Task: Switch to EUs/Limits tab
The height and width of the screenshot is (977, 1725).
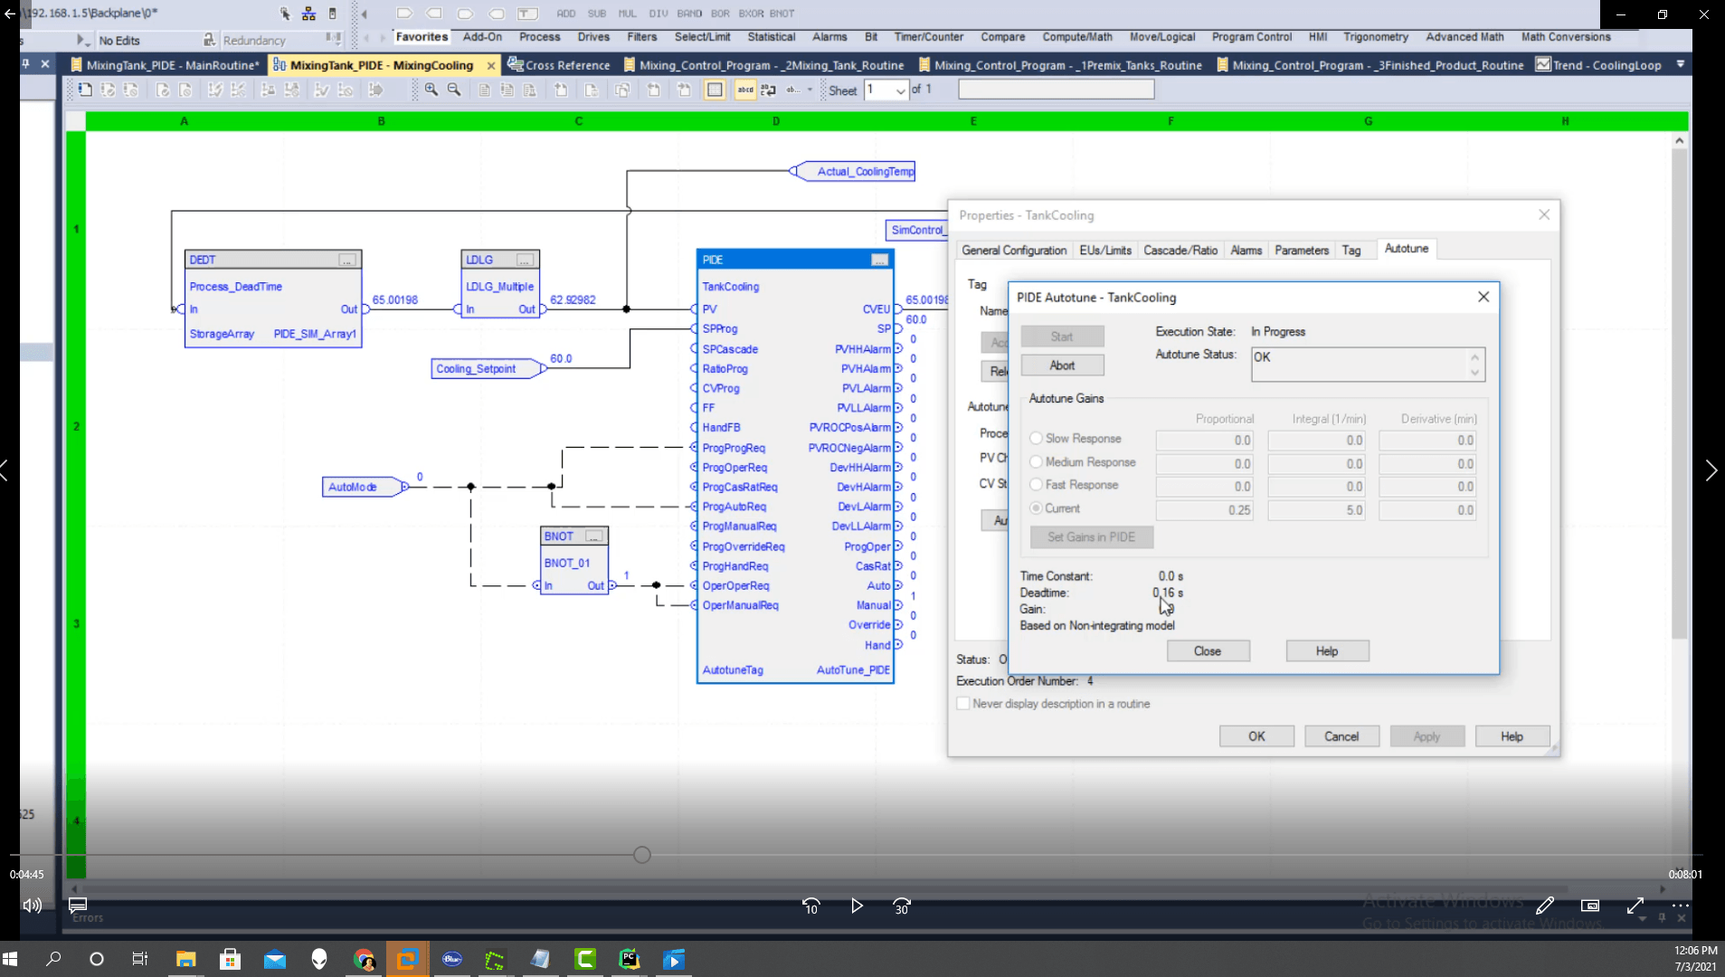Action: [1104, 251]
